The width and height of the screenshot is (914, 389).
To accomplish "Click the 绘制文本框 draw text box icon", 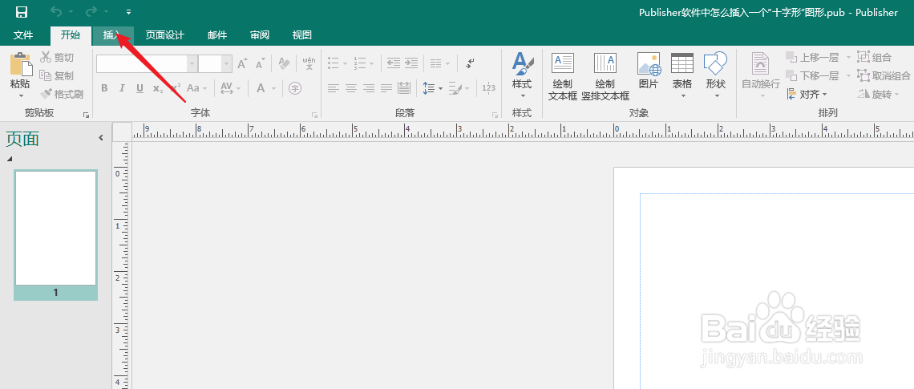I will [563, 63].
